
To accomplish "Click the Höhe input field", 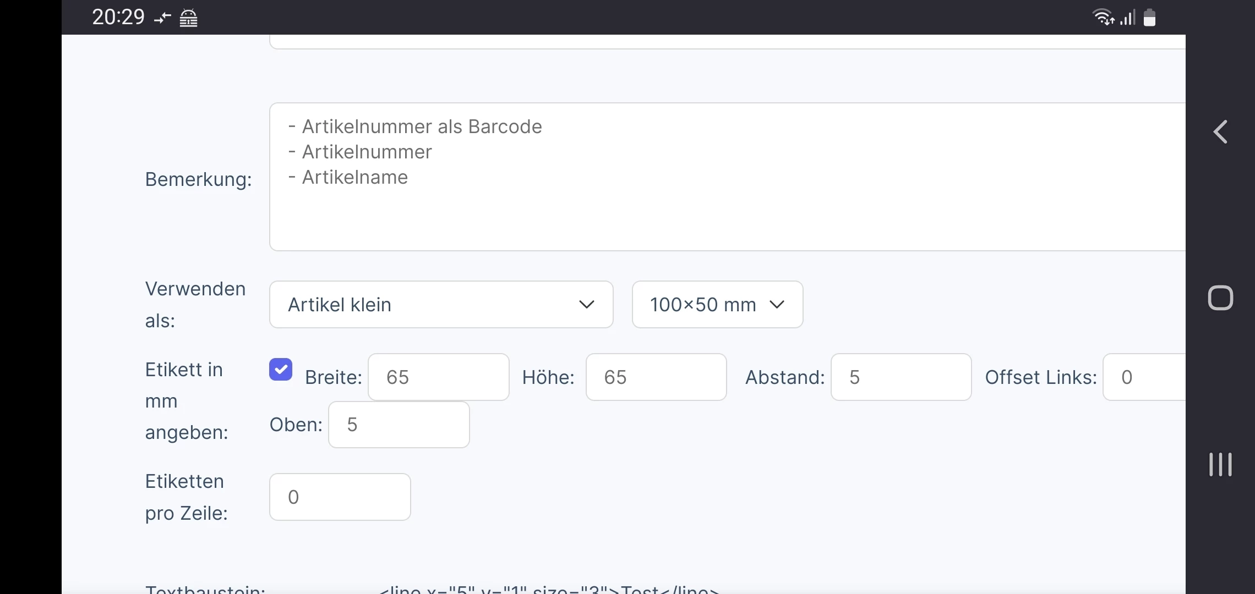I will coord(656,377).
